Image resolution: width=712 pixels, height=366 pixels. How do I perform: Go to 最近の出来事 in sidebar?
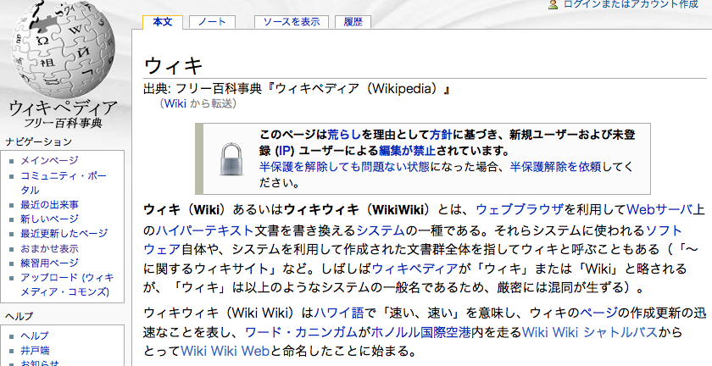click(x=49, y=204)
